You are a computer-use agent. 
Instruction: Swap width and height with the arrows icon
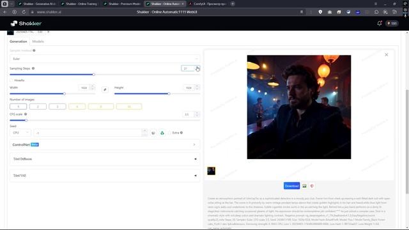[105, 89]
